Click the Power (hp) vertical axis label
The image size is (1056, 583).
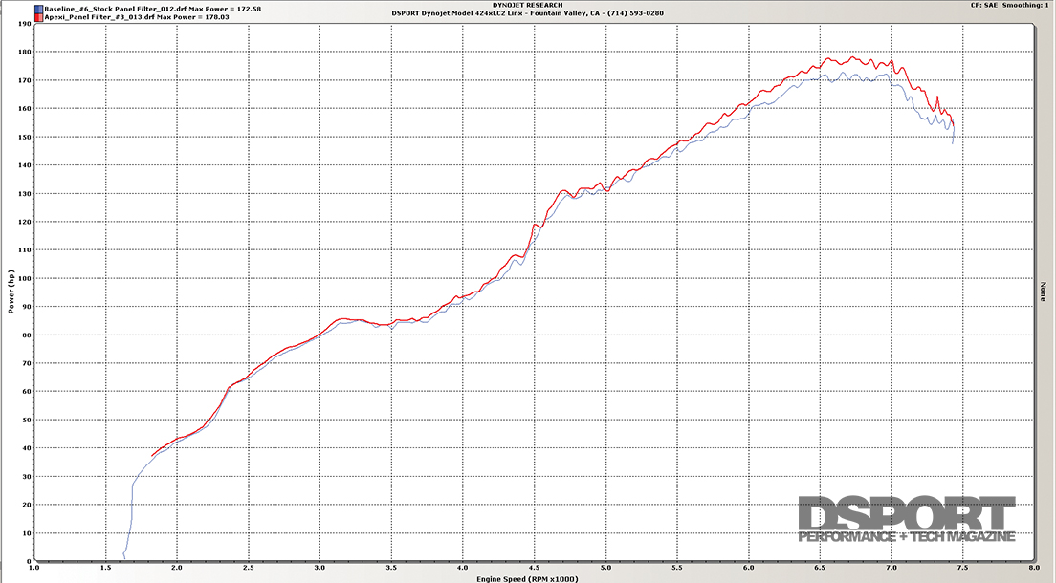pyautogui.click(x=11, y=291)
